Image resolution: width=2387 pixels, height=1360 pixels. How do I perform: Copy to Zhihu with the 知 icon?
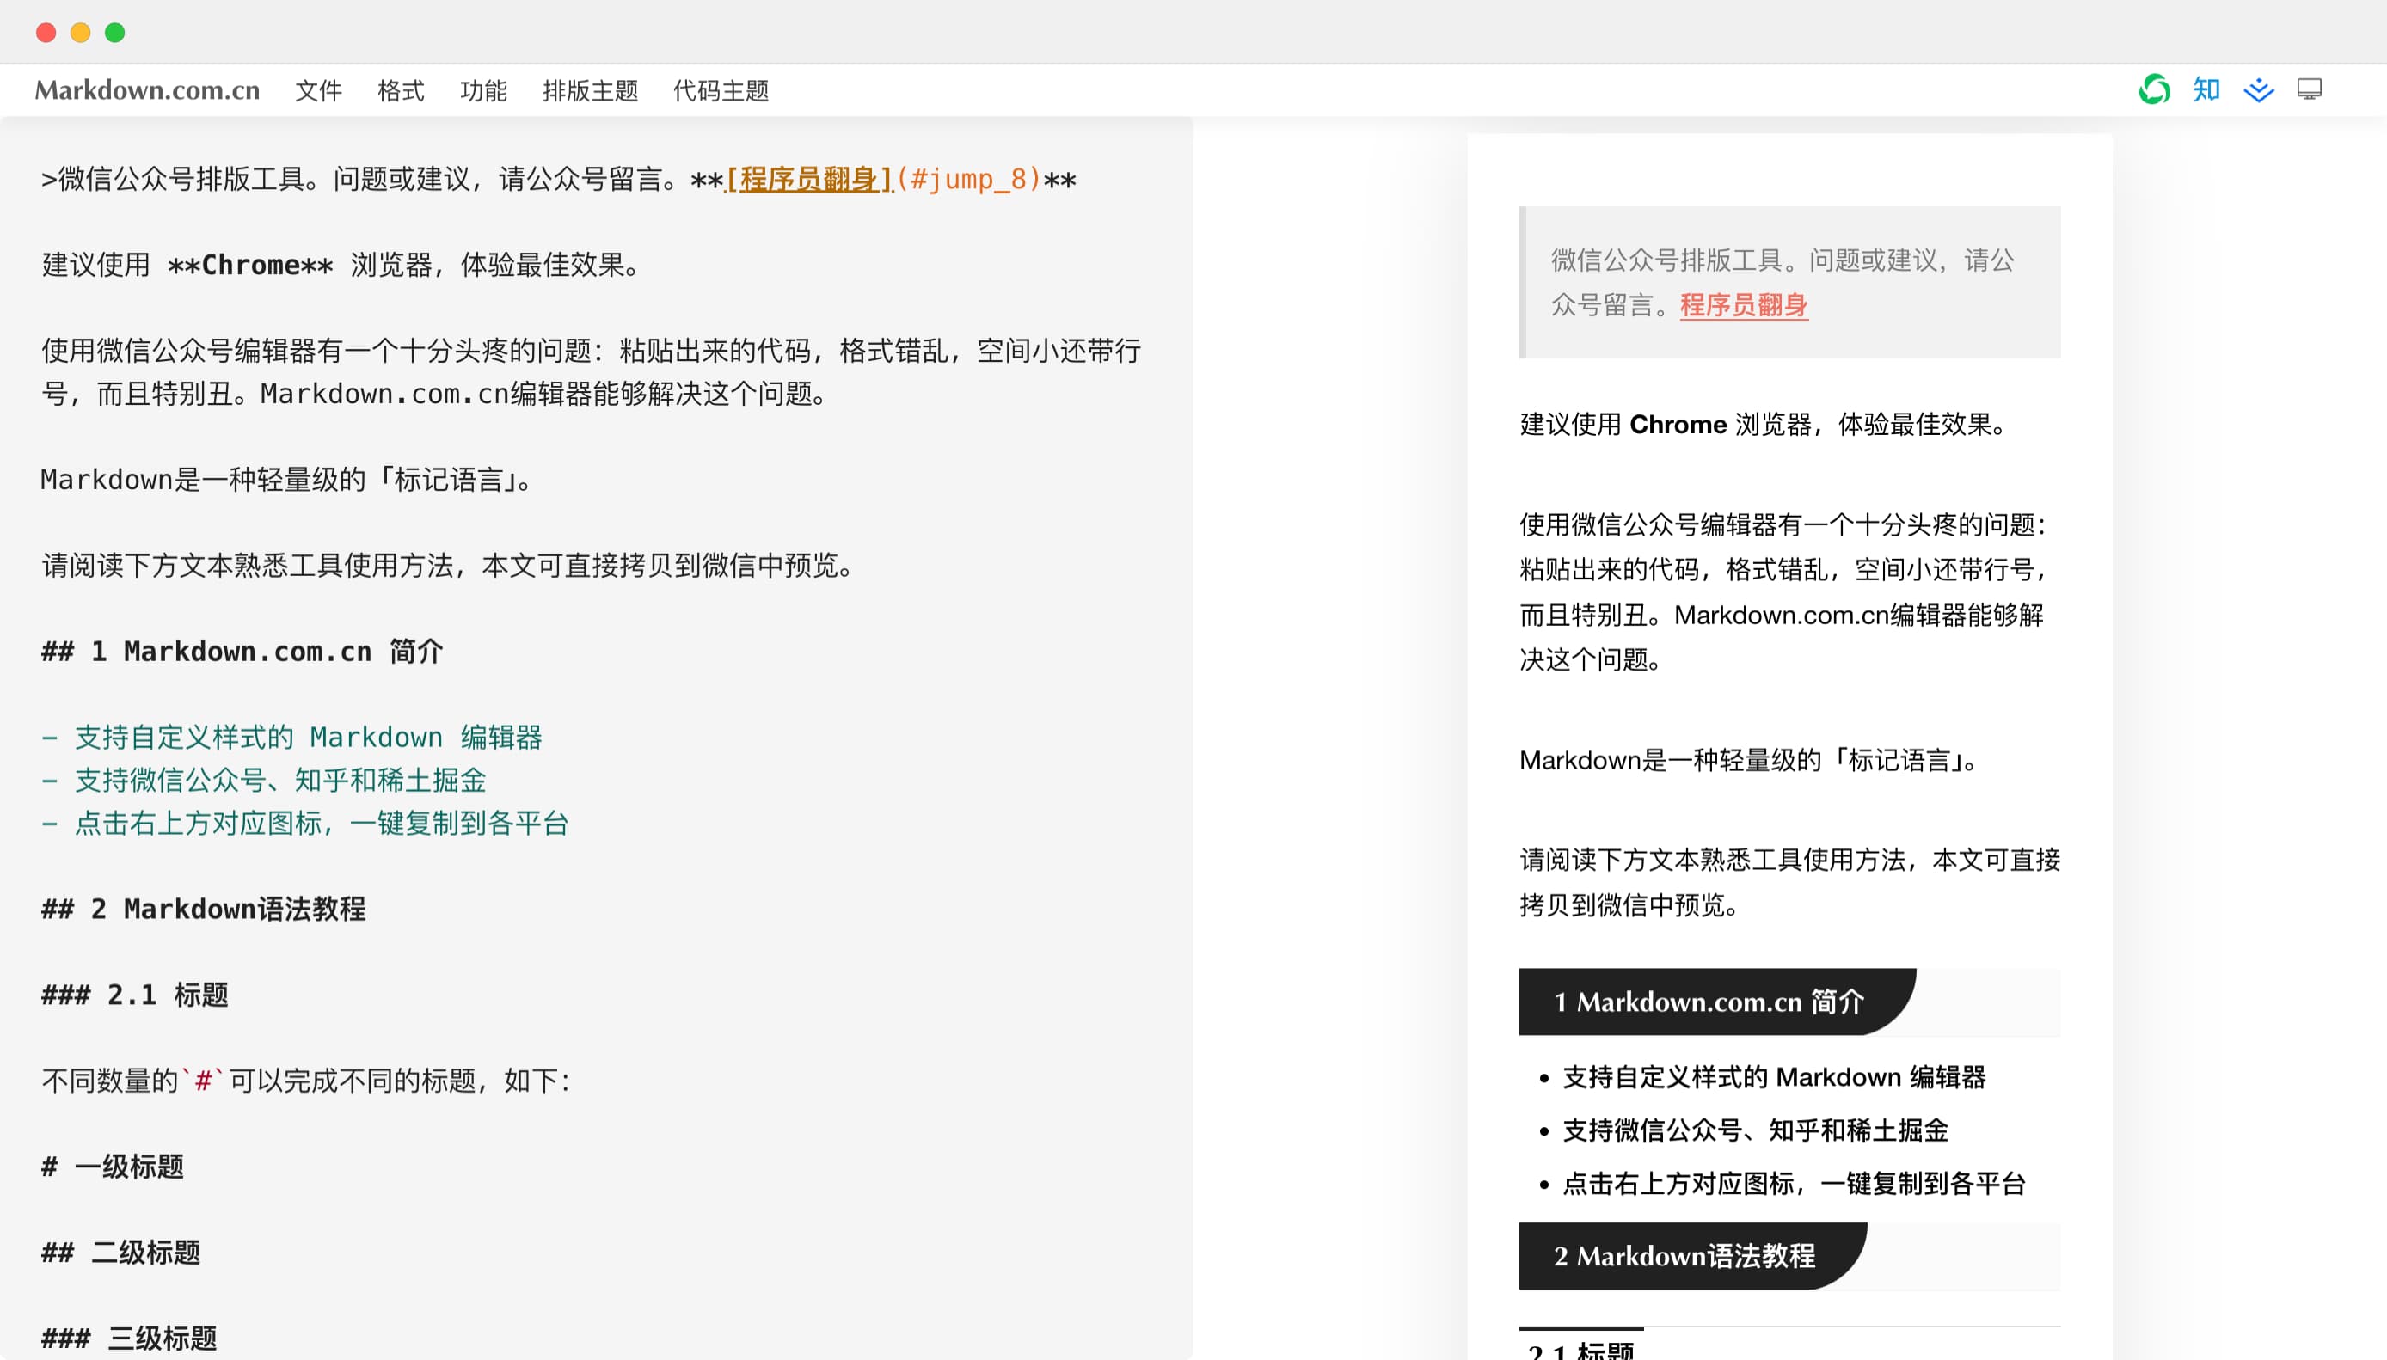[x=2206, y=89]
